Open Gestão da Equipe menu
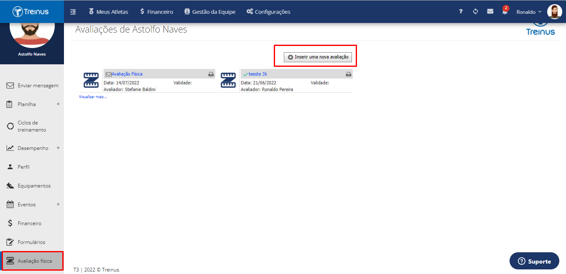Viewport: 566px width, 274px height. click(210, 12)
